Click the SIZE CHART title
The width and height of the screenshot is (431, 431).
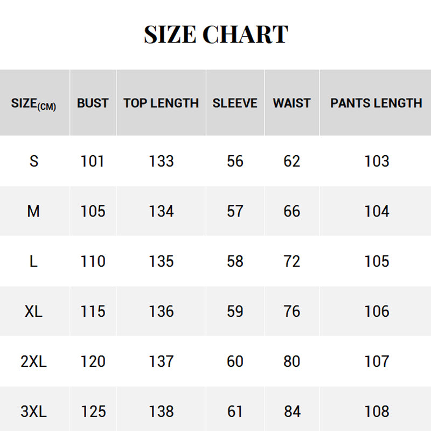[x=215, y=34]
